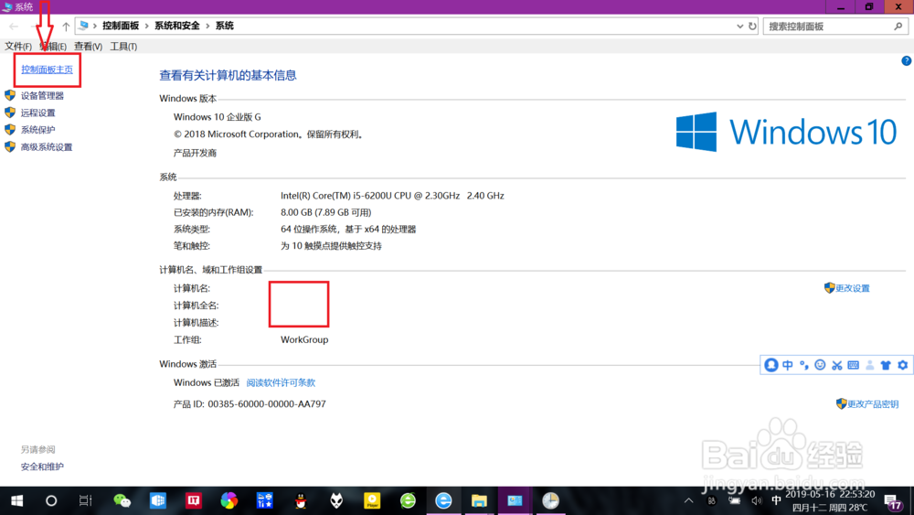Click the Intel(R) Core(TM) i5-6200U processor text
The width and height of the screenshot is (914, 515).
click(392, 196)
